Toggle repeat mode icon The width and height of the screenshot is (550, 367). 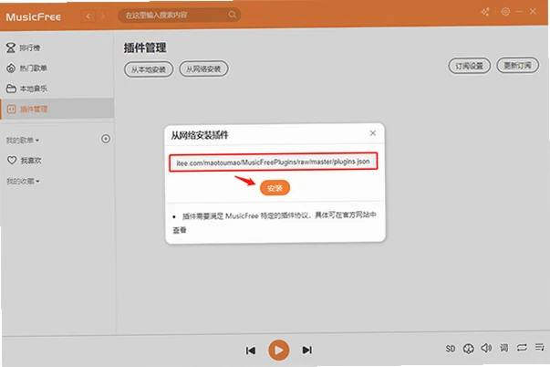coord(522,347)
